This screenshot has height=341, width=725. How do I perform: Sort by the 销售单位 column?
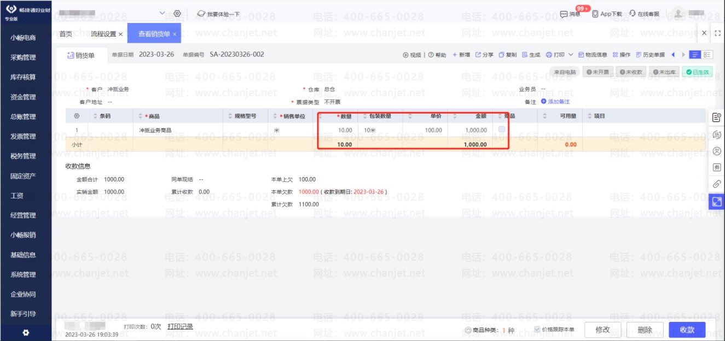point(275,116)
